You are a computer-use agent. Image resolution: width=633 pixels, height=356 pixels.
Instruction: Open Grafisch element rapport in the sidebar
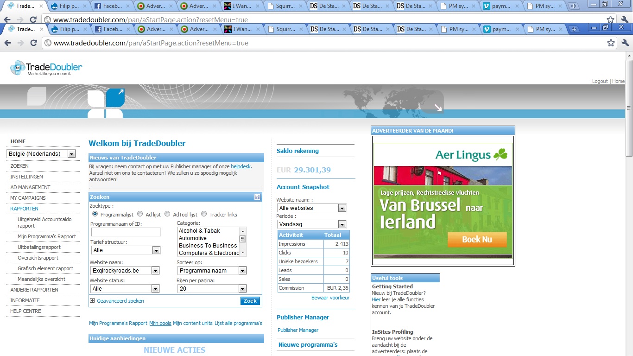(45, 268)
